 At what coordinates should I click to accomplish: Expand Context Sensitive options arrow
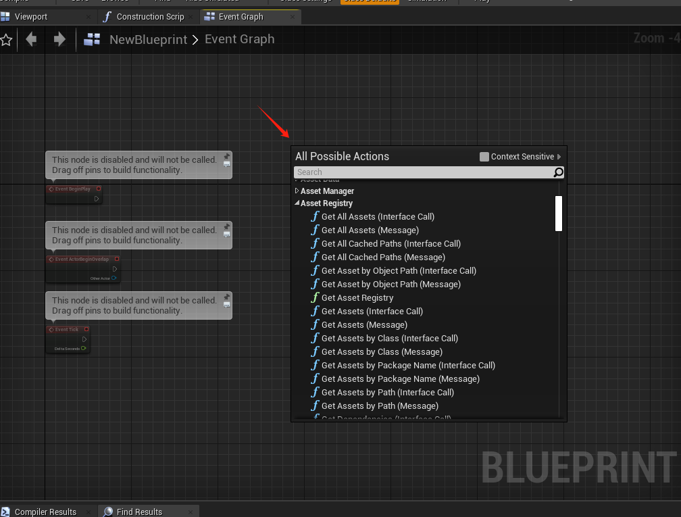click(559, 157)
